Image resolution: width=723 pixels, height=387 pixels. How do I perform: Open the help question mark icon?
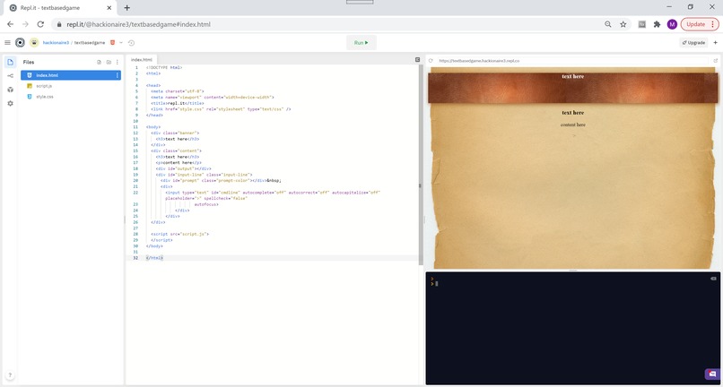[x=10, y=375]
